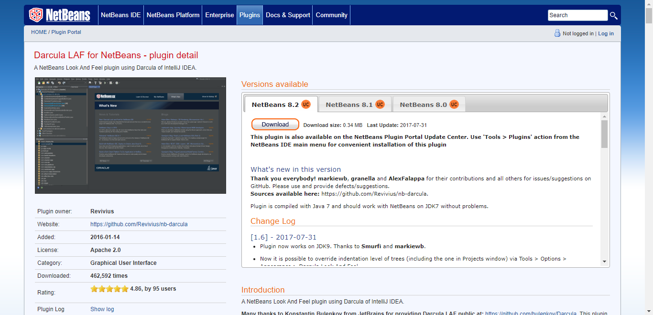Open the Plugin Portal breadcrumb link

click(66, 32)
